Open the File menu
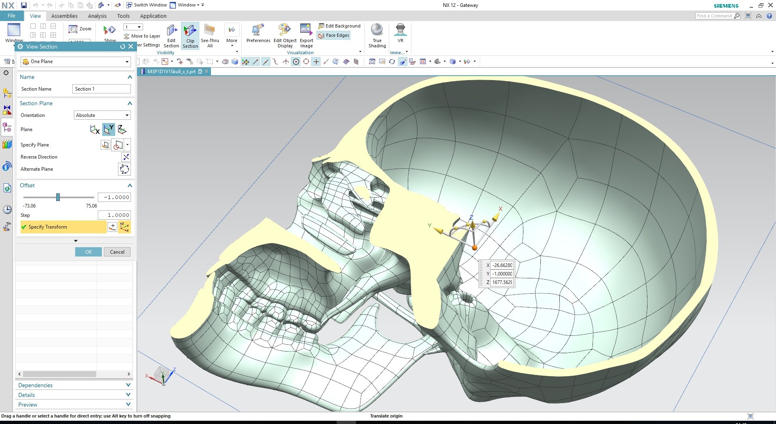 coord(11,16)
